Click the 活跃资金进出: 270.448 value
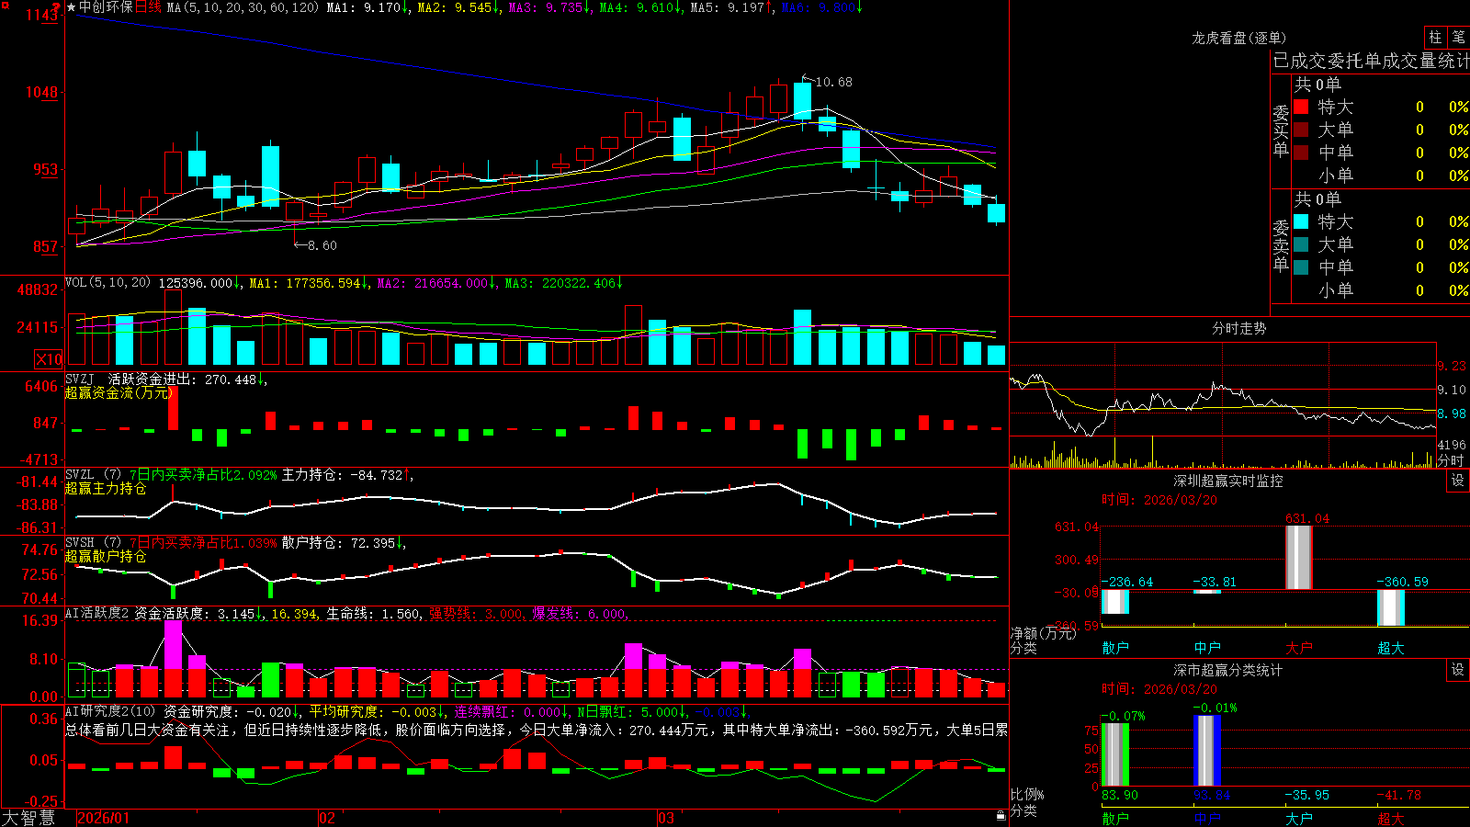1470x827 pixels. 183,380
